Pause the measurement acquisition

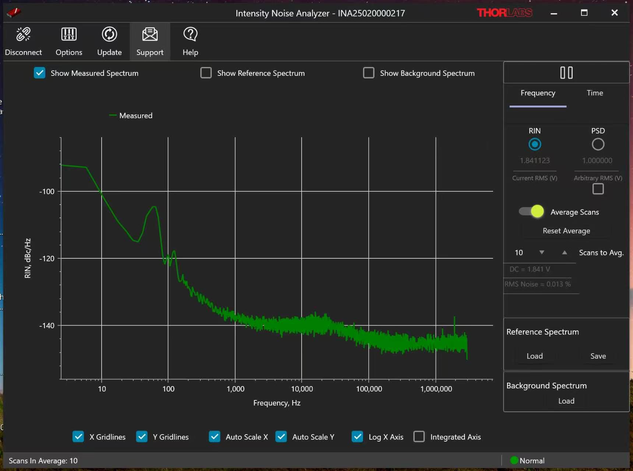566,72
